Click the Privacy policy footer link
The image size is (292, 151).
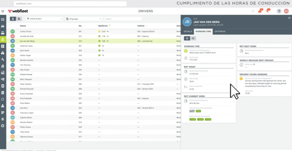click(x=52, y=150)
